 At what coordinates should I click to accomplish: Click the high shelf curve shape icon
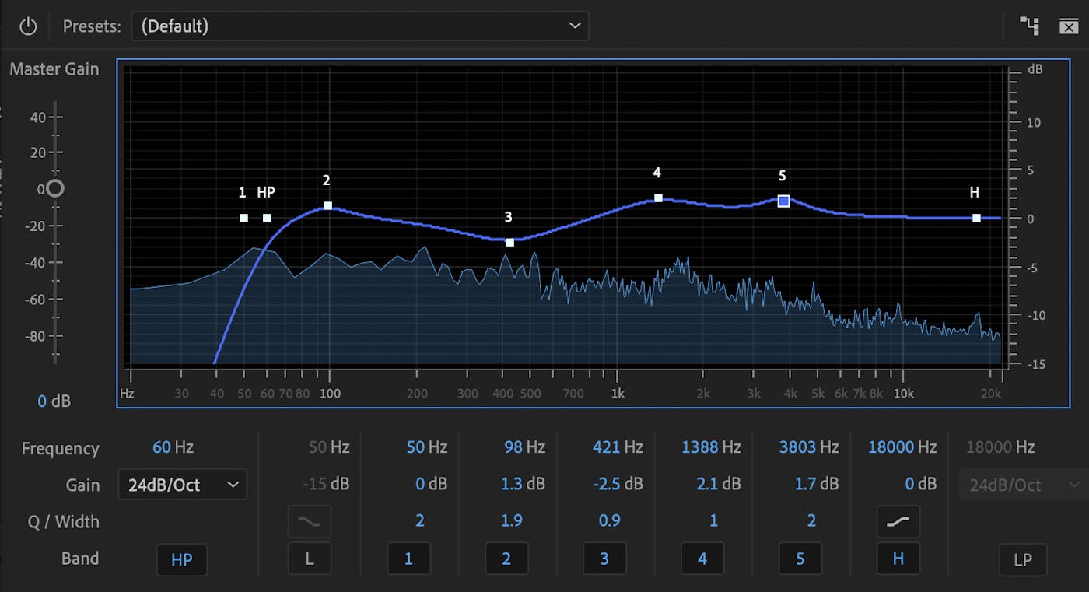point(898,522)
